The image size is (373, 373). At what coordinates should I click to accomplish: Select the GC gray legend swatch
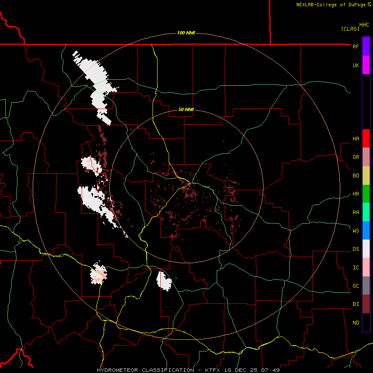(366, 286)
